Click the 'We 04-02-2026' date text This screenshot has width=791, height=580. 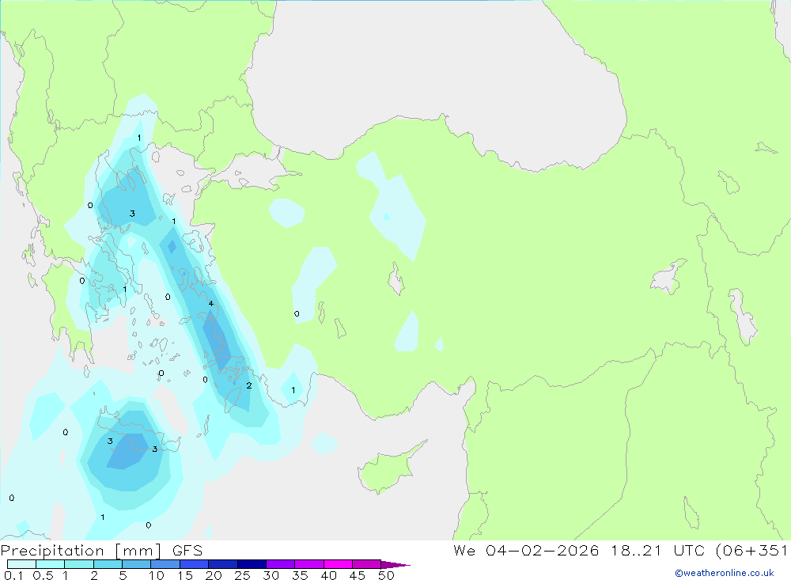(x=526, y=550)
